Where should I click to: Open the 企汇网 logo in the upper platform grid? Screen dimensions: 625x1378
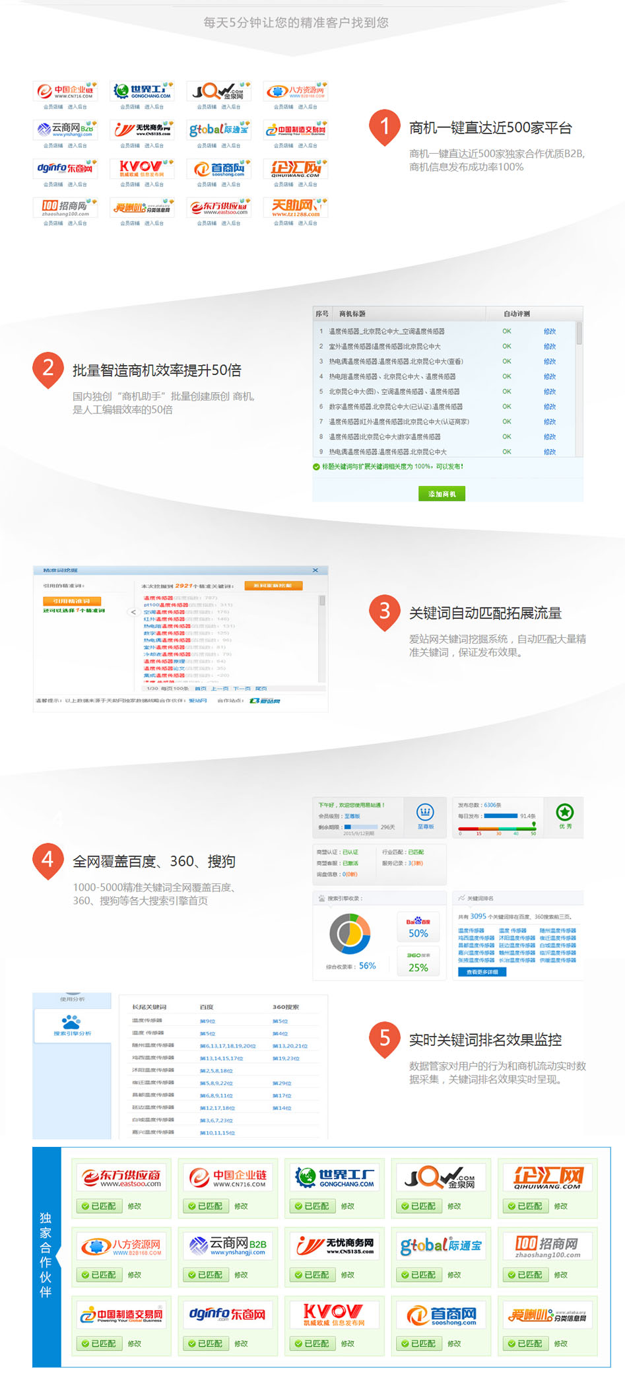tap(296, 169)
